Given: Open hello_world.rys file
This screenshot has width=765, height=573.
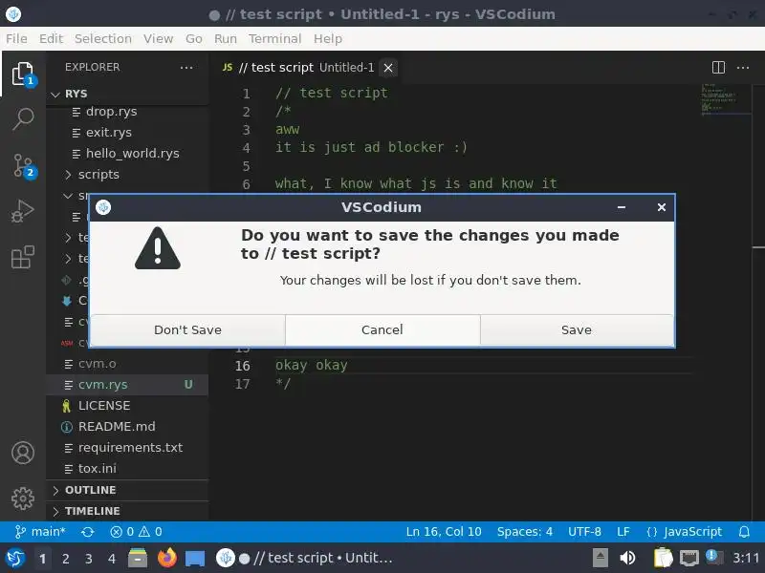Looking at the screenshot, I should point(128,154).
